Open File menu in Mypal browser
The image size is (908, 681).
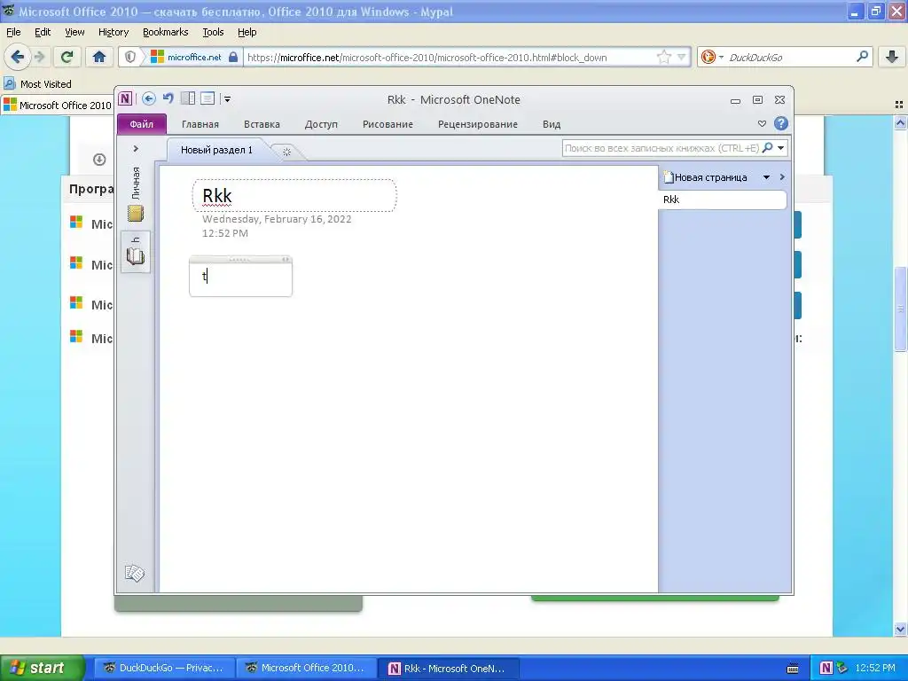click(x=13, y=32)
